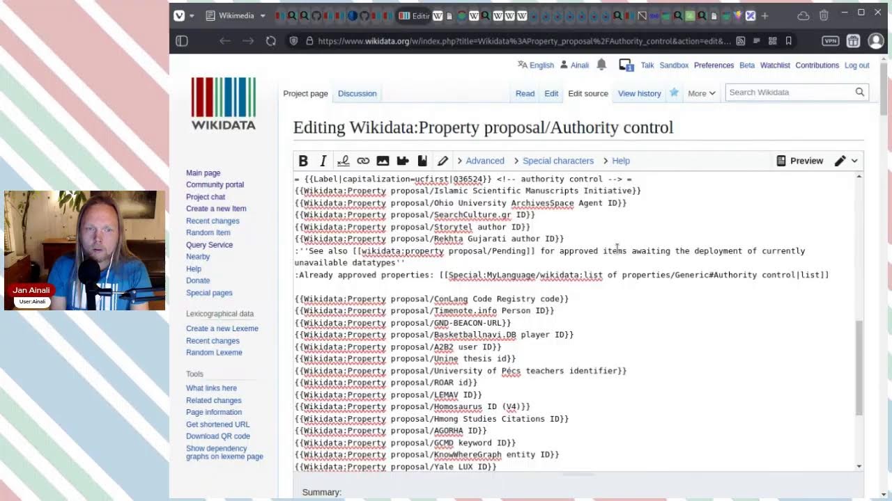Open the Watchlist link

(775, 65)
